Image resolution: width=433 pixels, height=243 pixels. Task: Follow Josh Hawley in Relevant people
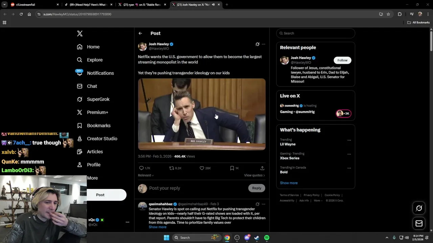pyautogui.click(x=342, y=60)
